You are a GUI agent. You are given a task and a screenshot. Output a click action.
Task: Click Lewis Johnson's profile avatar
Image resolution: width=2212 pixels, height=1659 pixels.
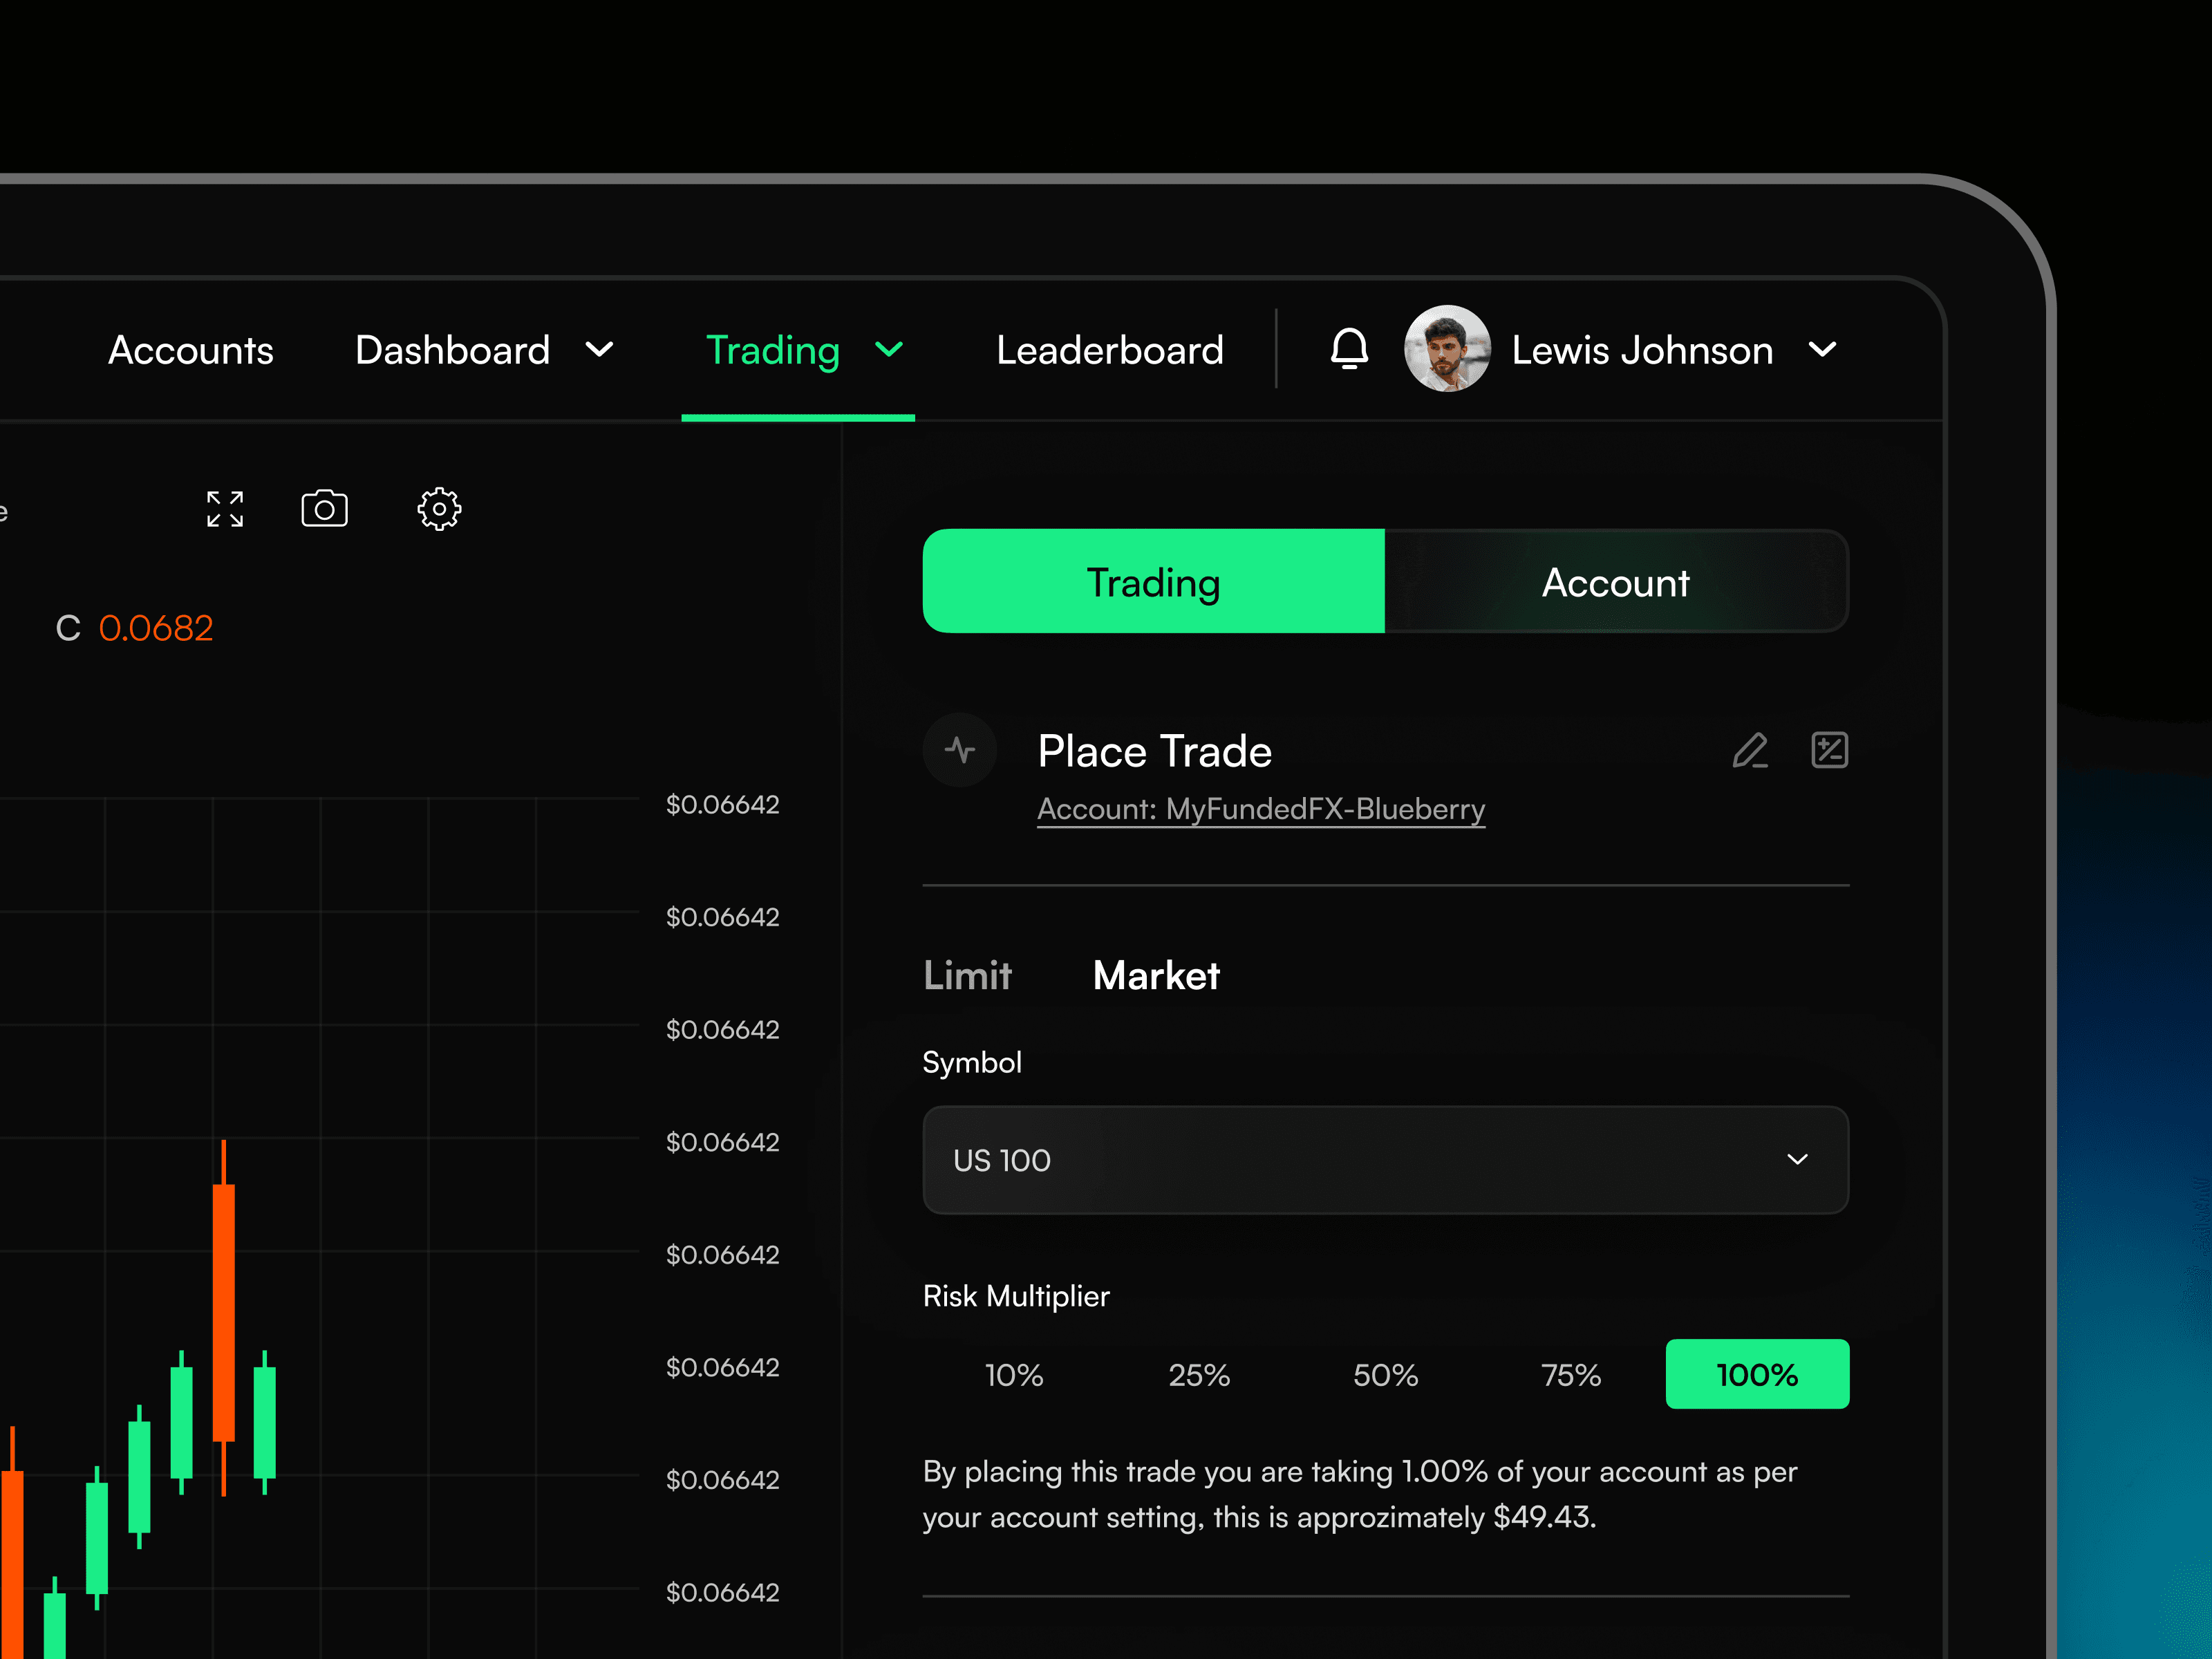[1446, 349]
